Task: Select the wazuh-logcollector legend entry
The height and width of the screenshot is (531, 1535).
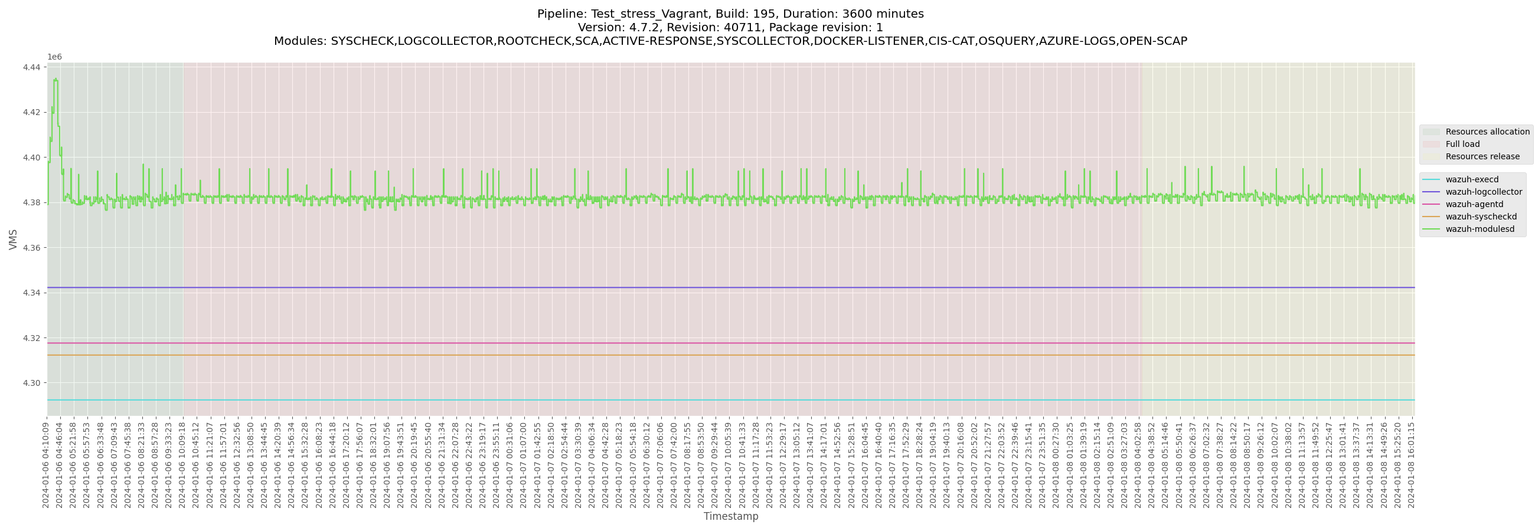Action: pyautogui.click(x=1483, y=192)
